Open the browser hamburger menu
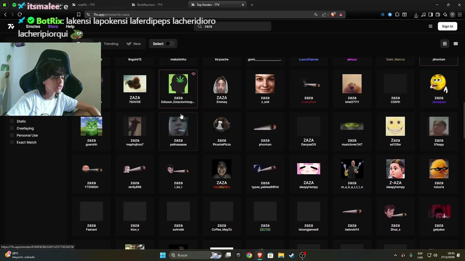Viewport: 465px width, 261px height. (x=460, y=14)
